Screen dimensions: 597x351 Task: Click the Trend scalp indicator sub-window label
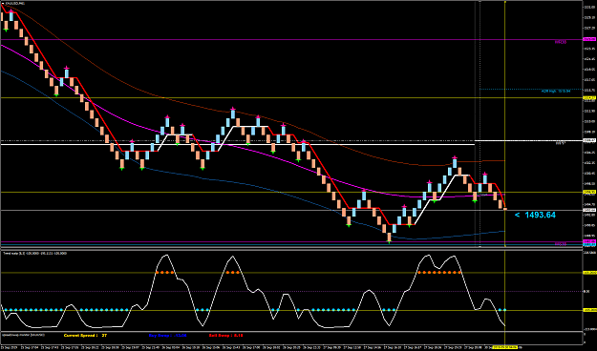tap(34, 253)
